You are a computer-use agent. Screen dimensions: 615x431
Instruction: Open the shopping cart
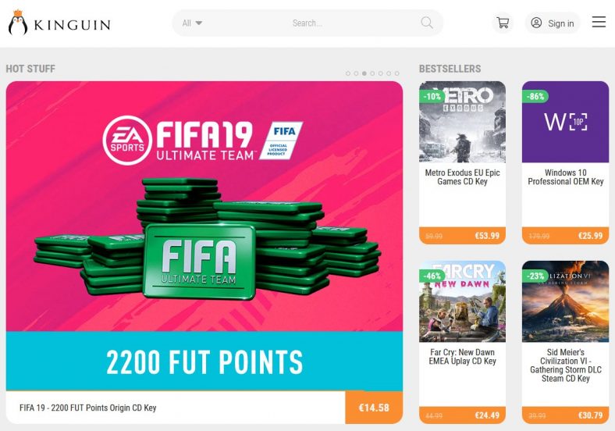503,23
